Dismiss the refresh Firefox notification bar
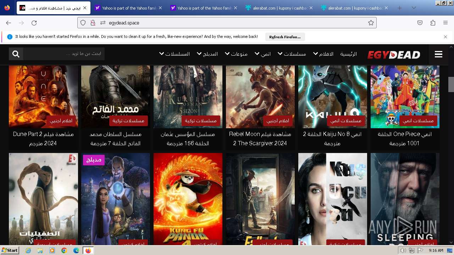 445,37
